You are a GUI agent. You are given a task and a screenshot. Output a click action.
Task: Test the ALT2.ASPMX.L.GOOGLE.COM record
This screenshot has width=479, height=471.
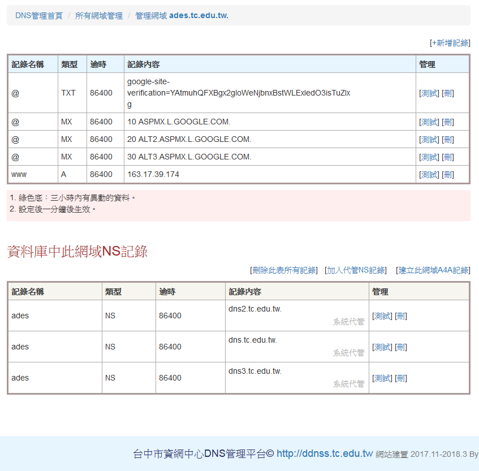(x=429, y=140)
